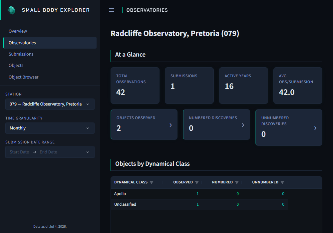Viewport: 333px width, 233px height.
Task: Click At a Glance section heading
Action: coord(130,55)
